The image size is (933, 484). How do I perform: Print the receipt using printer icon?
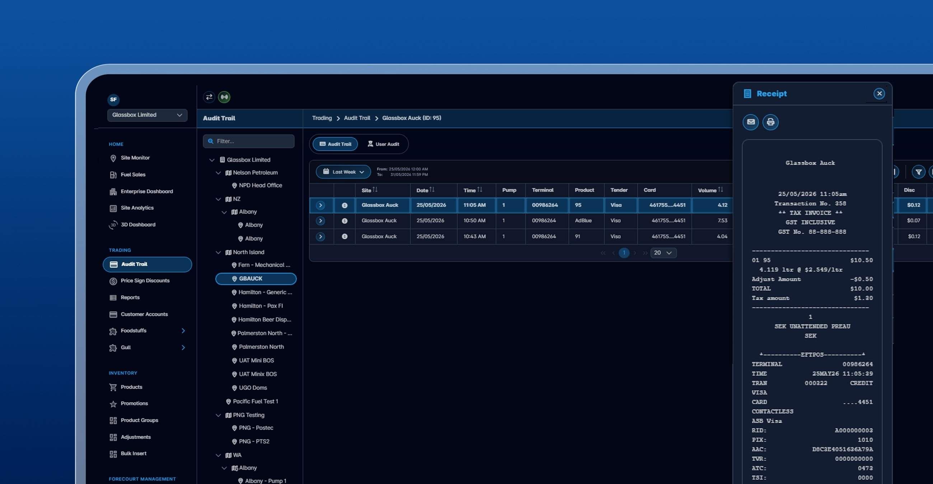click(770, 122)
